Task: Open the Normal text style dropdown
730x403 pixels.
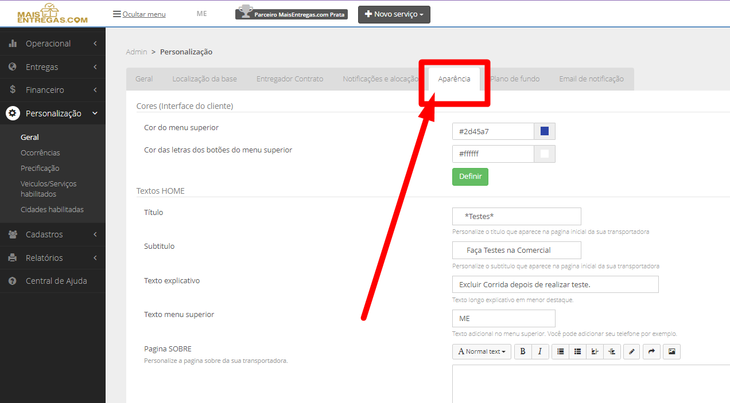Action: [482, 351]
